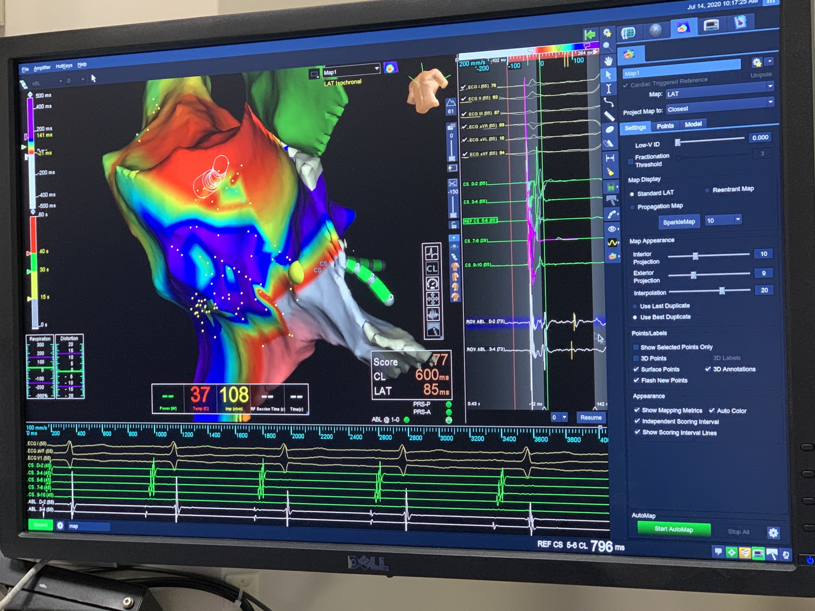815x611 pixels.
Task: Open the File menu
Action: click(25, 69)
